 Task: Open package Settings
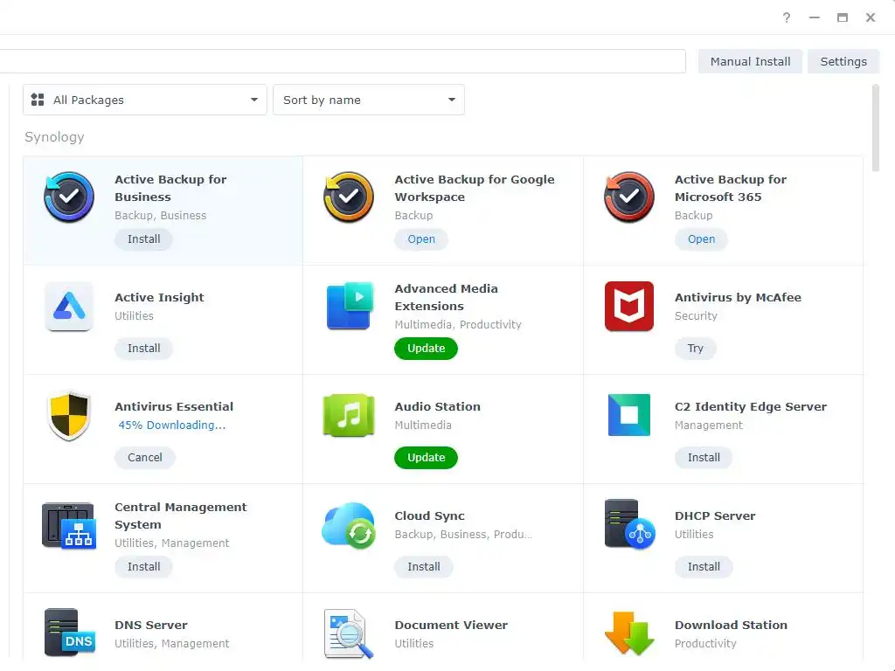coord(843,62)
